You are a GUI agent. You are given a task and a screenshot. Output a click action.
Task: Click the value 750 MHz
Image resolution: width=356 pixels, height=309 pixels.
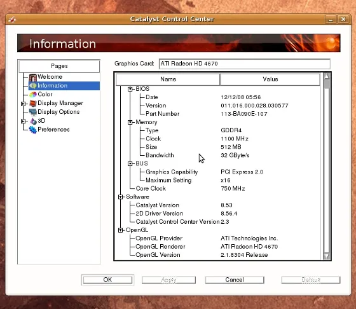(233, 188)
